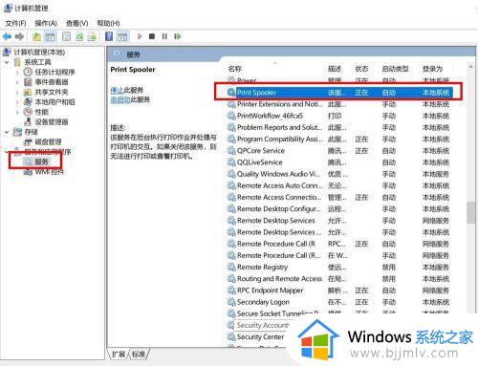Click the 重启动 service link
The height and width of the screenshot is (366, 478).
point(120,99)
